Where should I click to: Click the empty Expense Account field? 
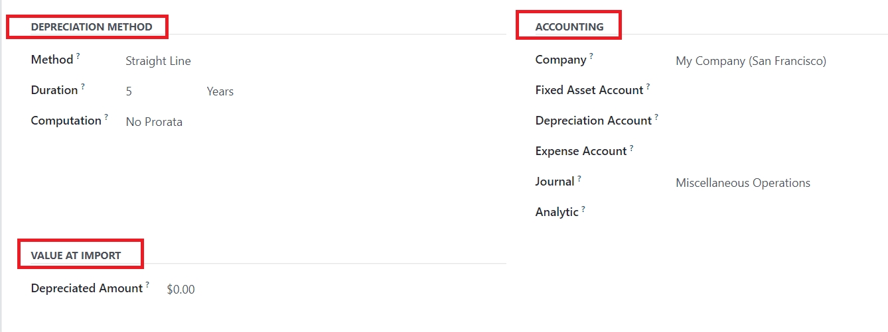click(x=763, y=151)
